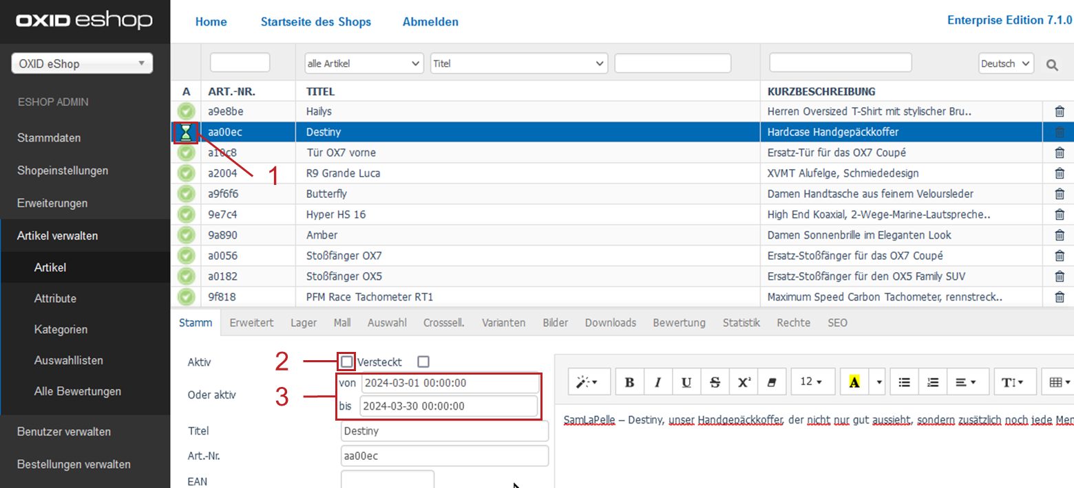Enable the Aktiv checkbox

coord(347,362)
